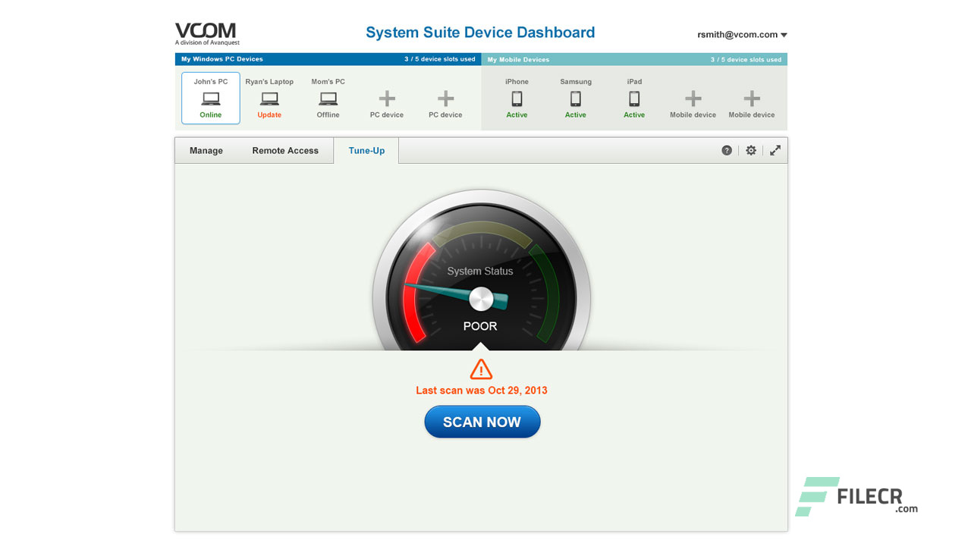
Task: Open rsmith@vcom.com account dropdown
Action: coord(743,35)
